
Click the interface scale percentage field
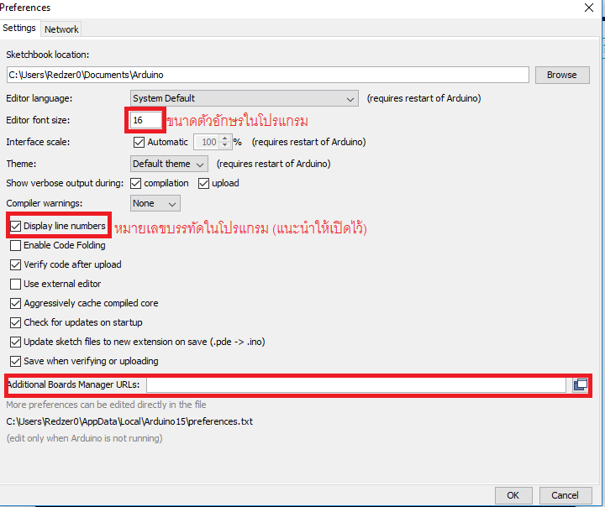coord(208,142)
